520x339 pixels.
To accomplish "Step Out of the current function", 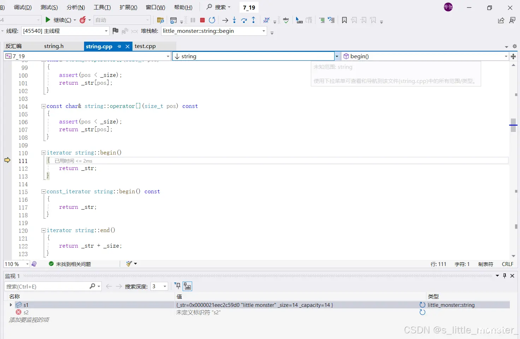I will [x=253, y=20].
